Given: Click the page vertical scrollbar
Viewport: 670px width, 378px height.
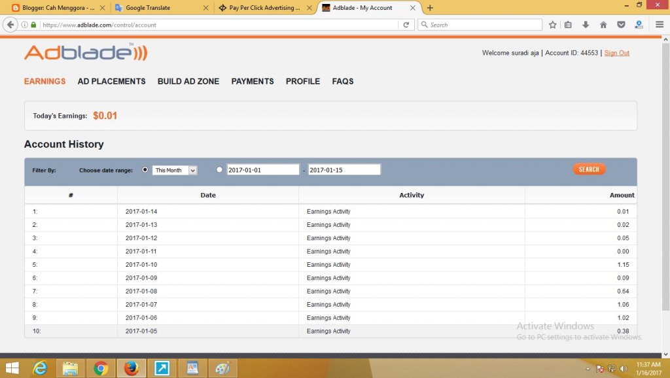Looking at the screenshot, I should [665, 177].
